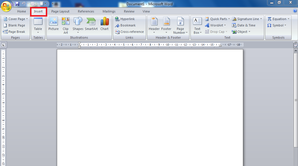Expand the Drop Cap dropdown arrow

(226, 32)
